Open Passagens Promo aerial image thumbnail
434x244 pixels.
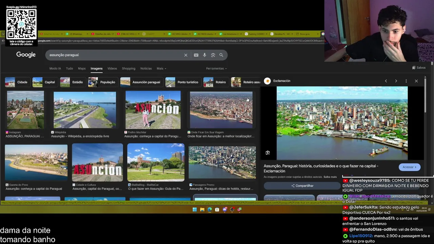(x=222, y=163)
